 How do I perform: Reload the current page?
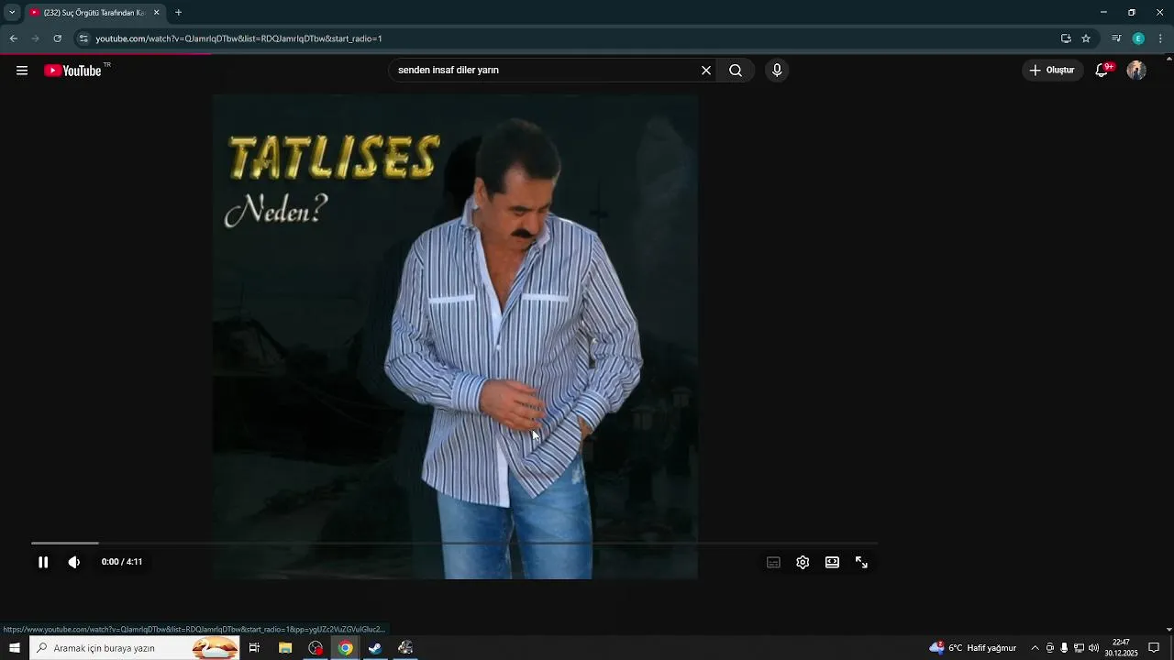click(x=57, y=38)
